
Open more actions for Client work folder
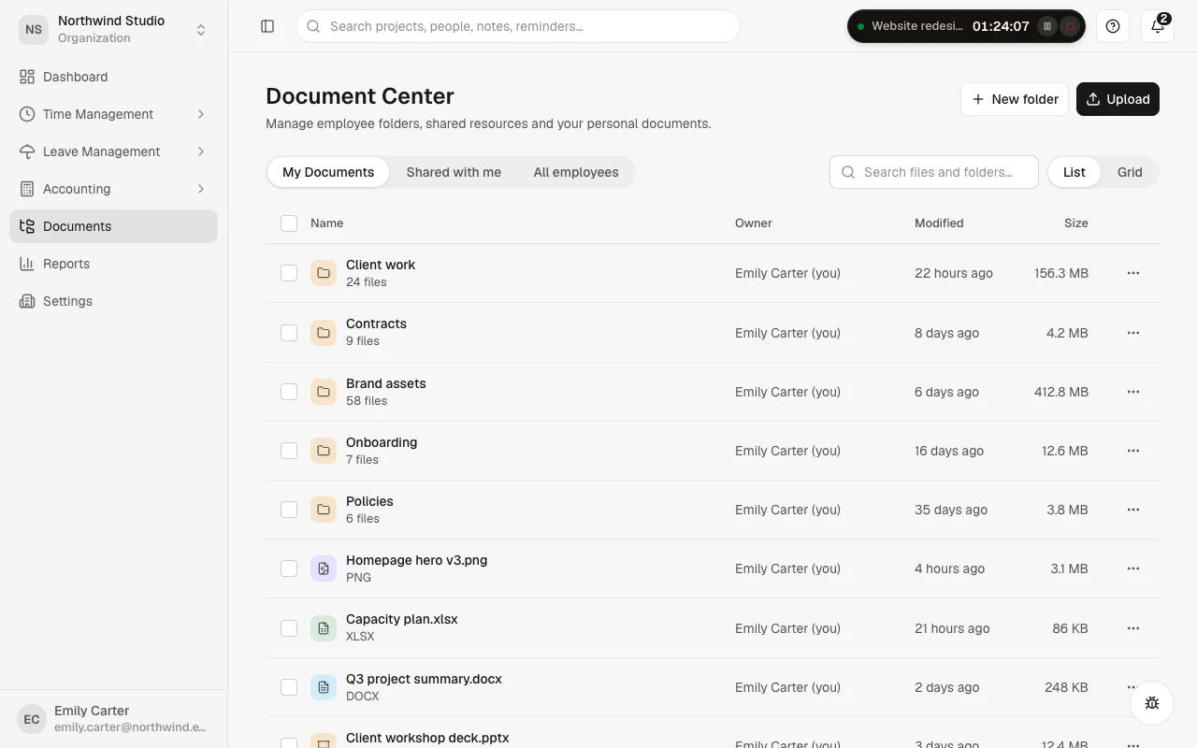coord(1133,273)
